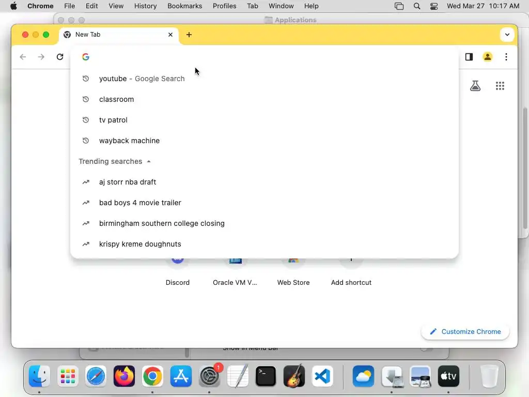Close the New Tab tab

[170, 35]
